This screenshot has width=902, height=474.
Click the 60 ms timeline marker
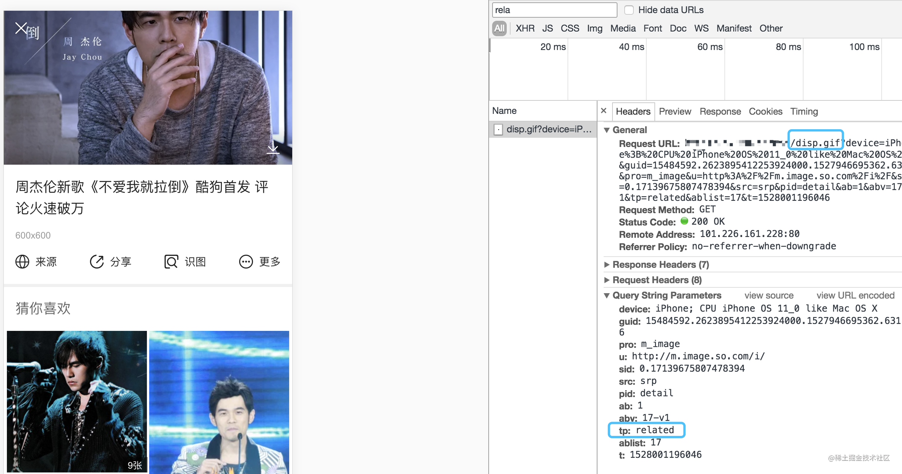point(710,47)
